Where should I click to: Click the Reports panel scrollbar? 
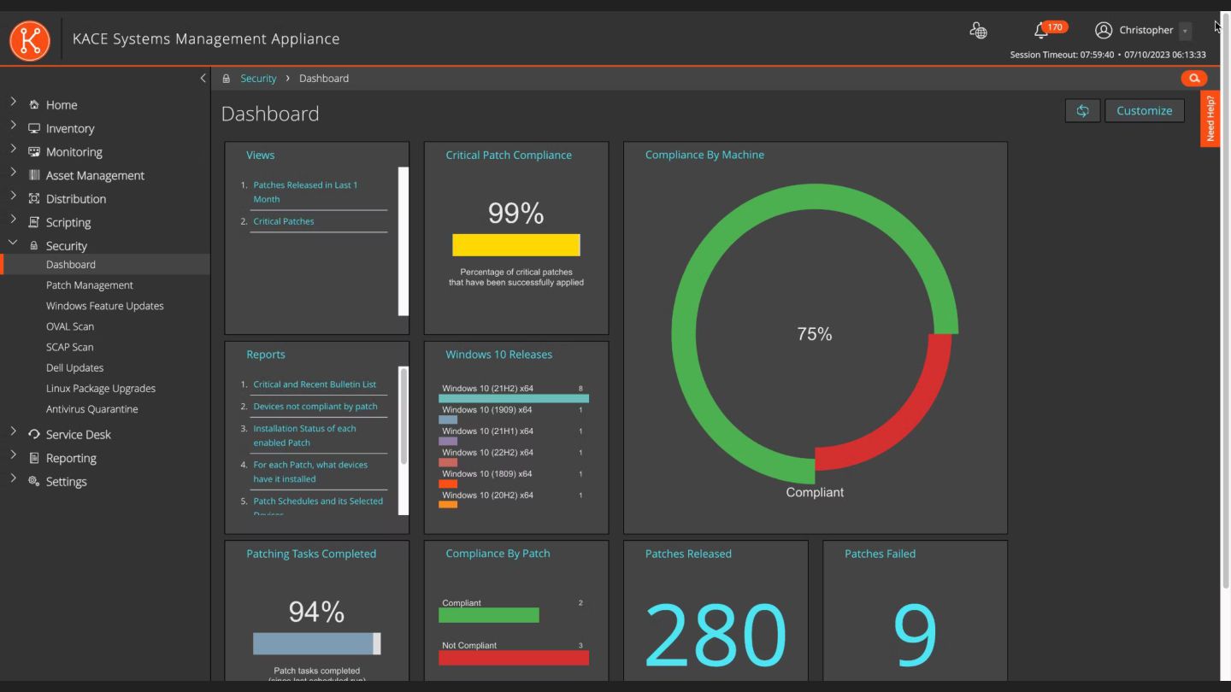click(x=403, y=416)
